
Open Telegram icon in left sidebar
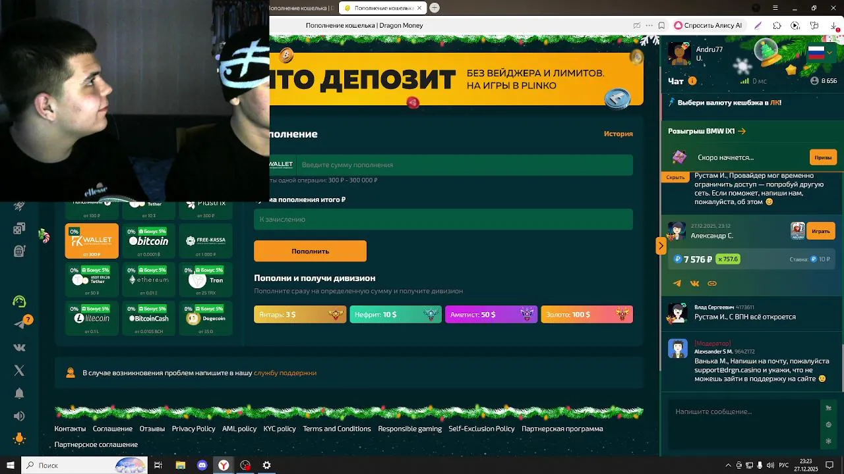coord(19,324)
